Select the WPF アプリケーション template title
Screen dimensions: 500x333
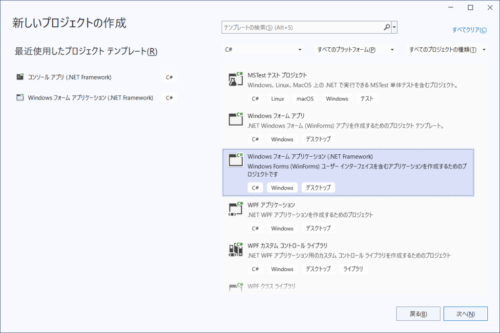click(271, 205)
